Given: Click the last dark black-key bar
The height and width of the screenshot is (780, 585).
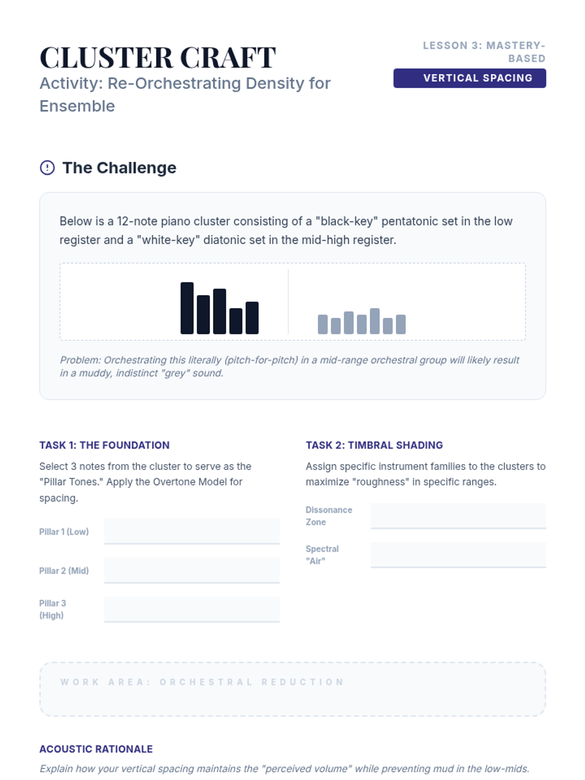Looking at the screenshot, I should (252, 318).
